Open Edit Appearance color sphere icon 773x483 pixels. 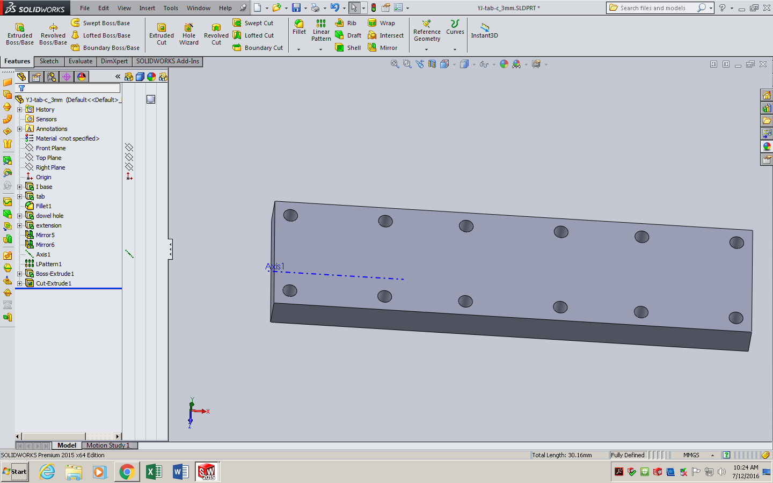(x=504, y=64)
